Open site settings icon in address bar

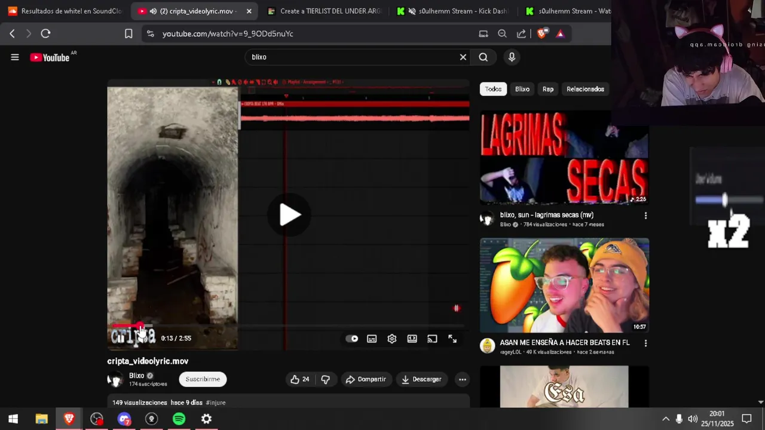[150, 34]
